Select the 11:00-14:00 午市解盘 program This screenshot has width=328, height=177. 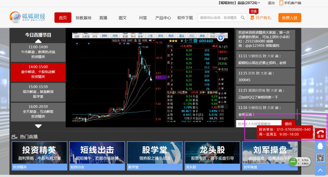click(x=38, y=52)
